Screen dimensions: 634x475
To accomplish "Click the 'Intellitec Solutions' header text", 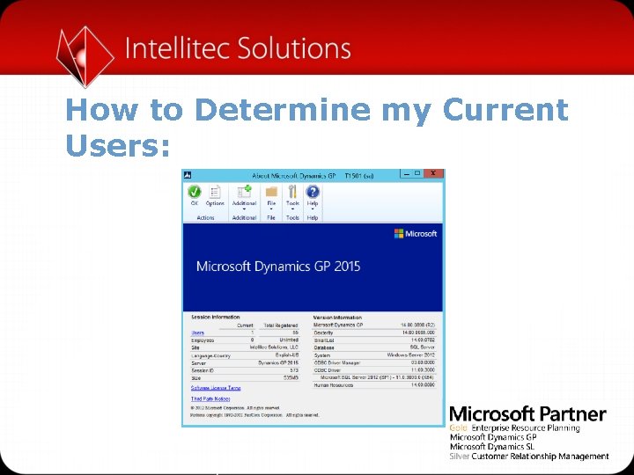I will [x=238, y=47].
